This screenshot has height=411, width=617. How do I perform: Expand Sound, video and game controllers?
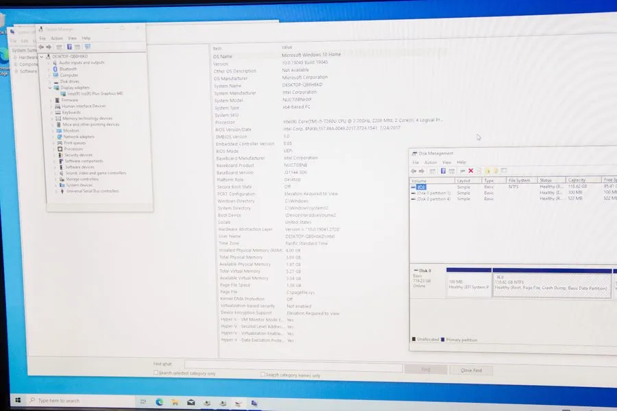55,173
